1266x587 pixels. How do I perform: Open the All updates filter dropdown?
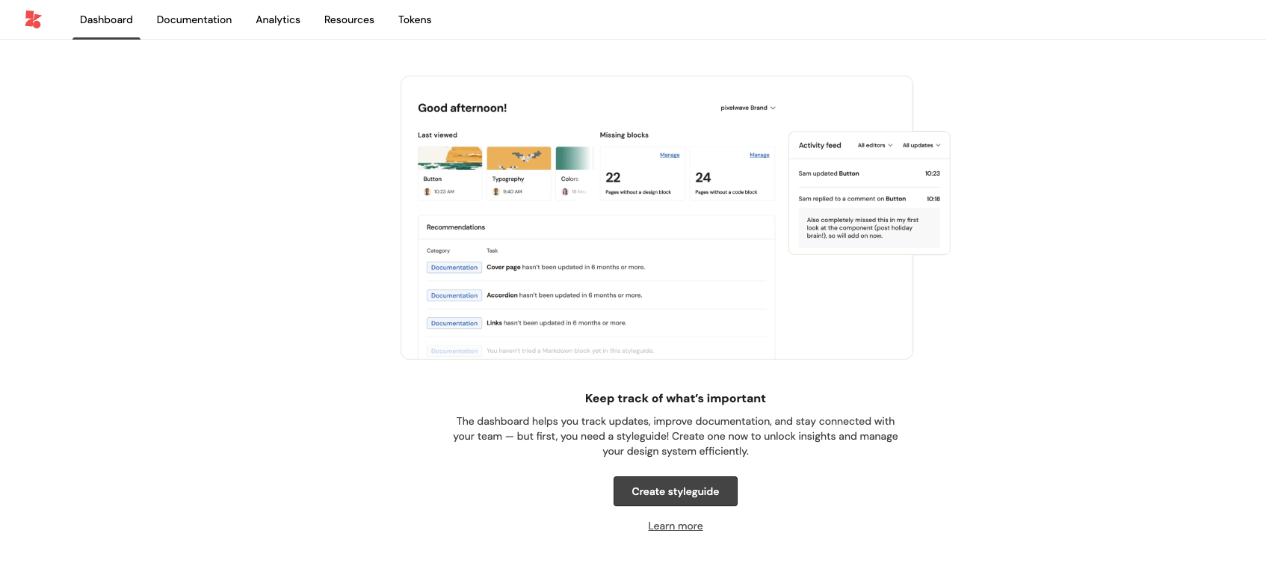pyautogui.click(x=921, y=145)
